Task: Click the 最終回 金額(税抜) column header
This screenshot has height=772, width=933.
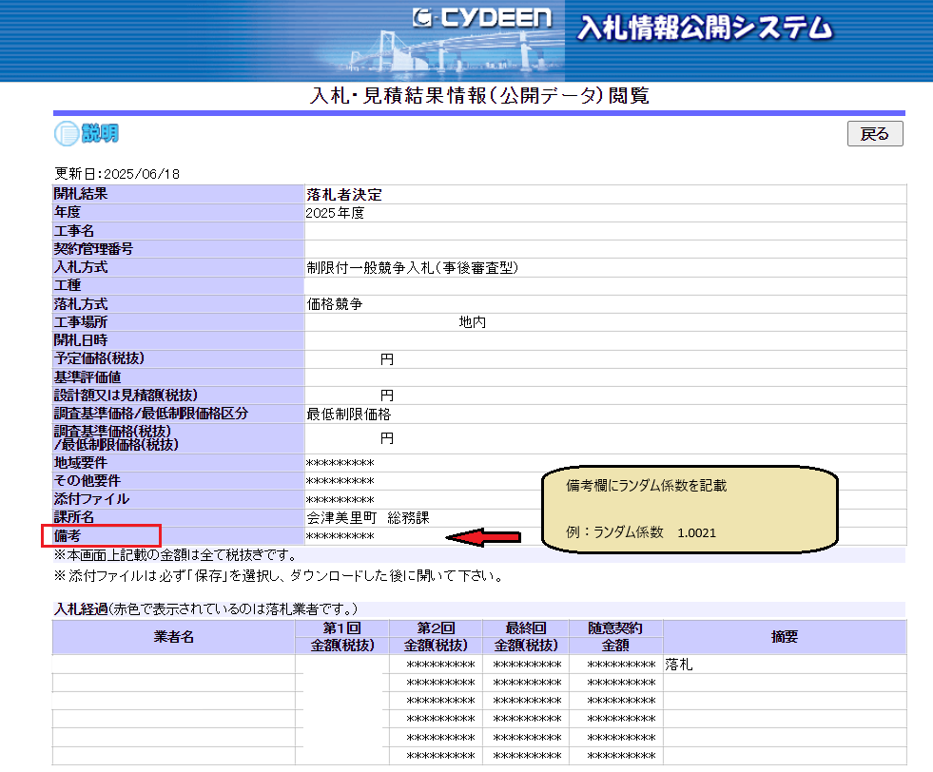Action: 526,637
